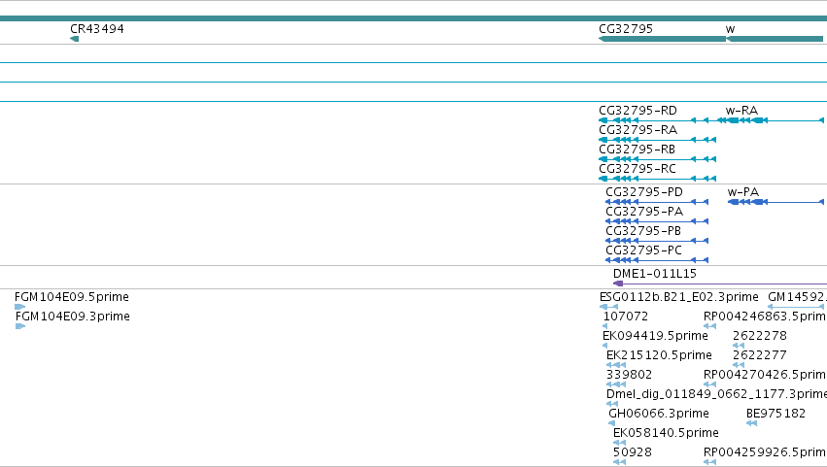The height and width of the screenshot is (467, 827).
Task: Click CG32795-PB CDS label
Action: tap(643, 231)
